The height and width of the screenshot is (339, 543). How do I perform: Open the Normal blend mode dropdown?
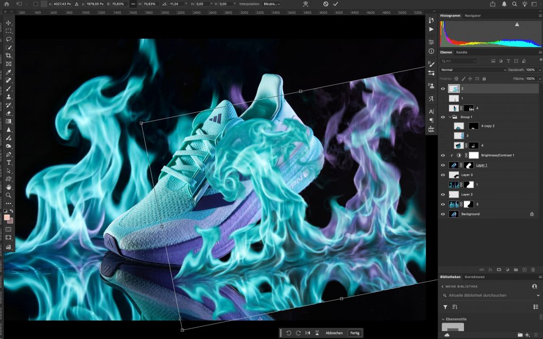coord(473,70)
